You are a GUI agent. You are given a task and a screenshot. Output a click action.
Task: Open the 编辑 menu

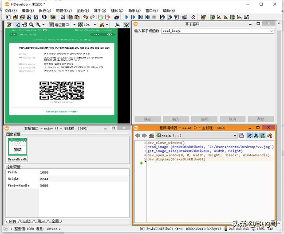(x=28, y=11)
